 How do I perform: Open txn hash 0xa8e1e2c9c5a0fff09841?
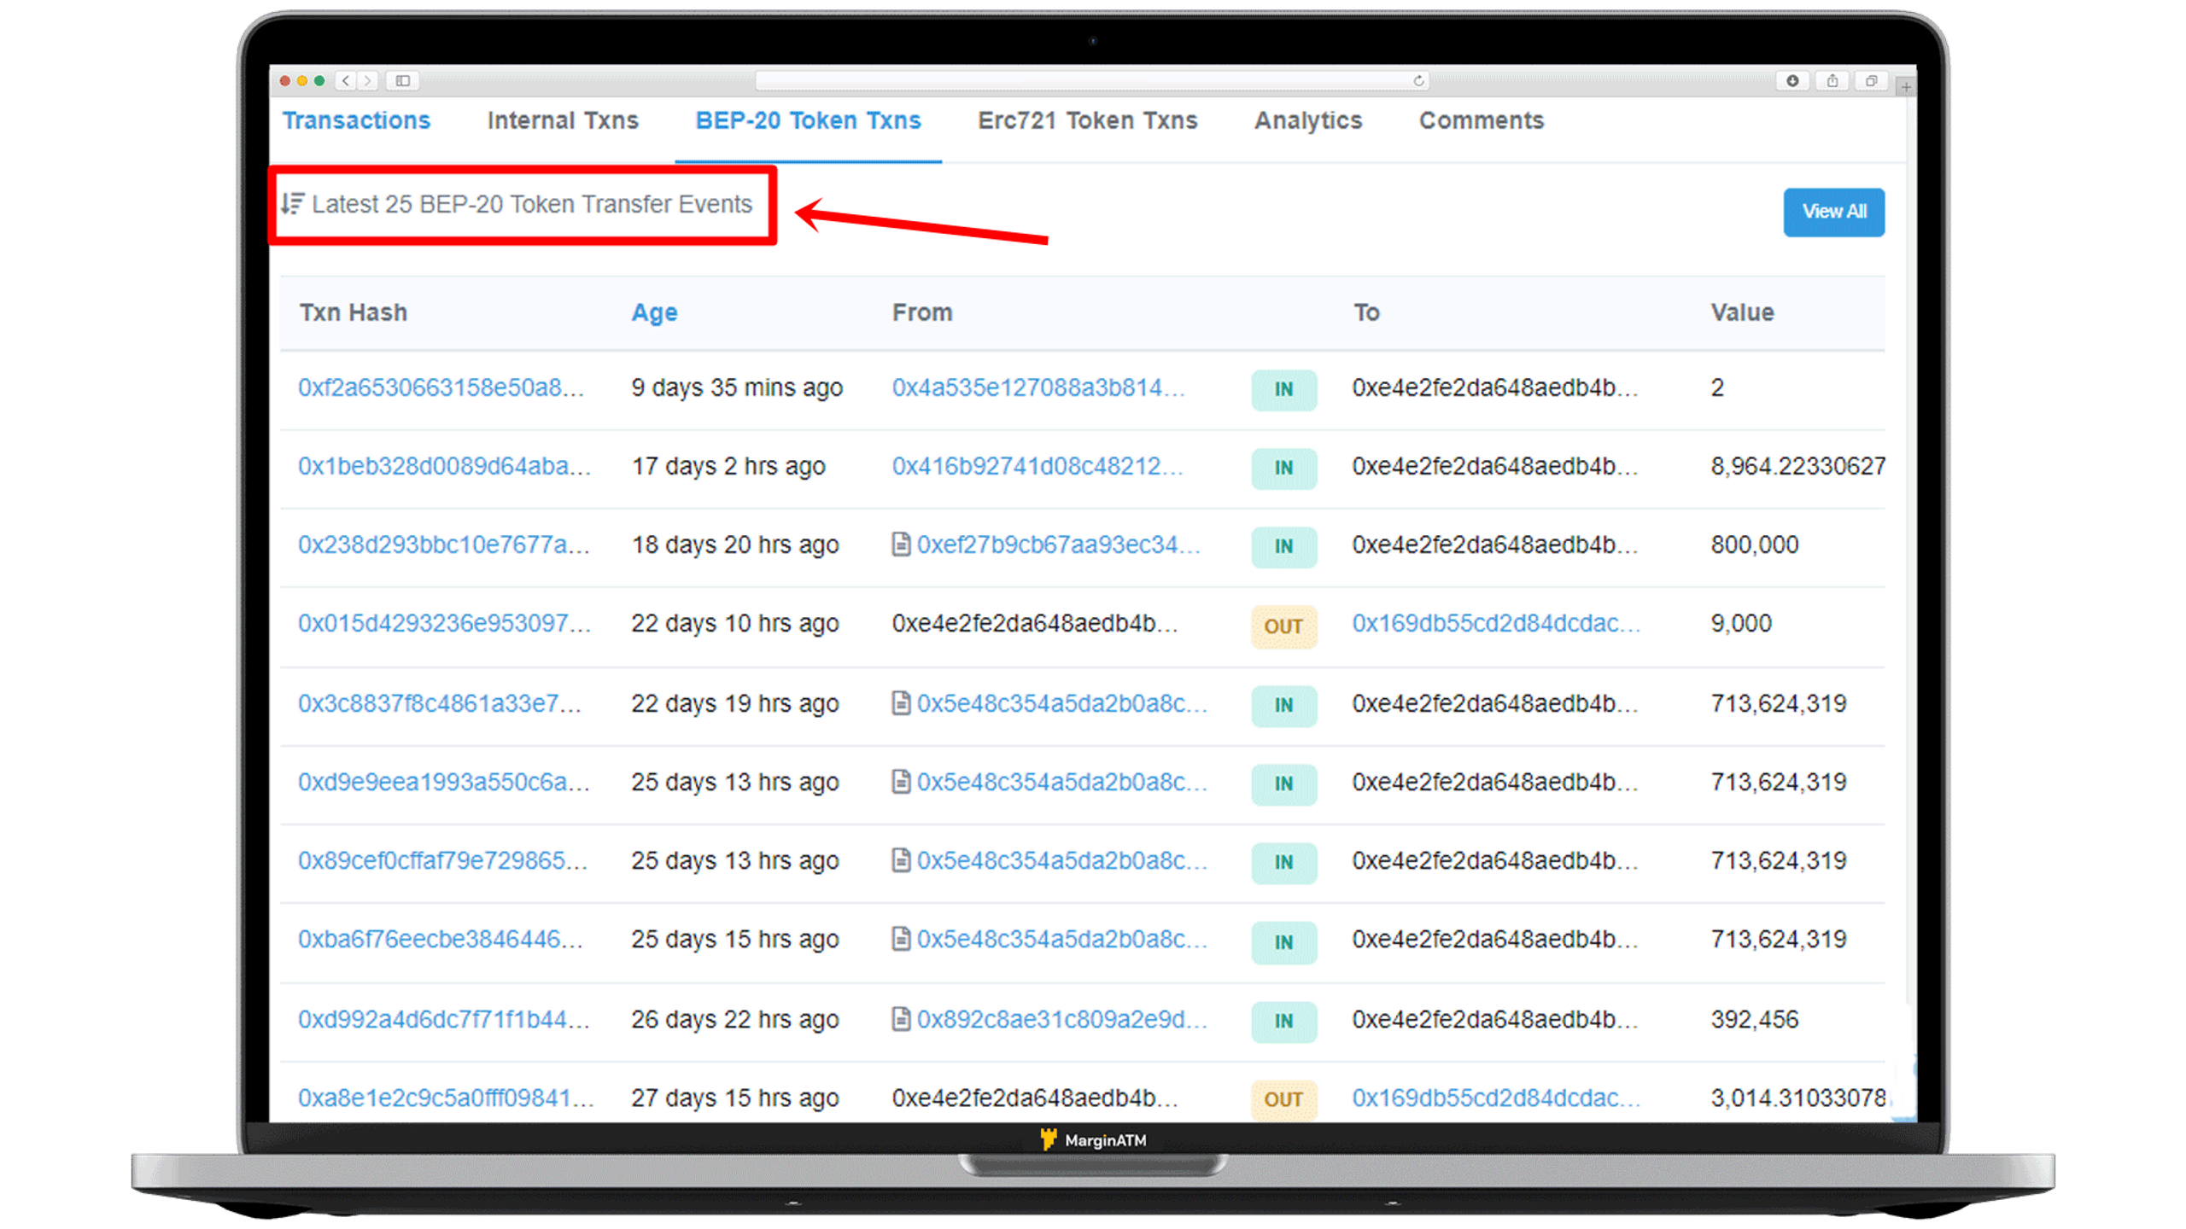pyautogui.click(x=446, y=1098)
